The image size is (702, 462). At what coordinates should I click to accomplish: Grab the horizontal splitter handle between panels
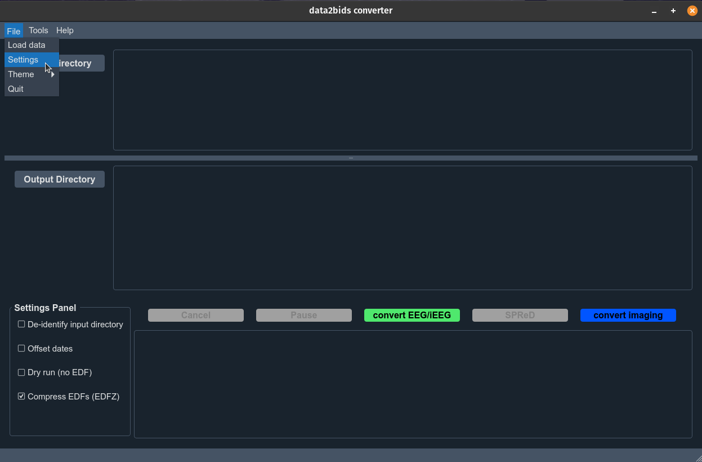pyautogui.click(x=351, y=158)
